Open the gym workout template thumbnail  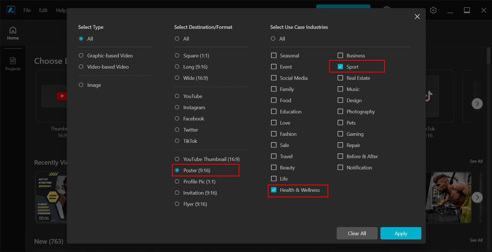[x=448, y=197]
